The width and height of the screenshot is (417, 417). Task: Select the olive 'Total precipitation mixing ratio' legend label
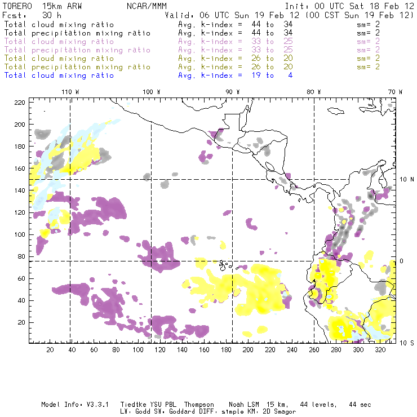pyautogui.click(x=77, y=66)
